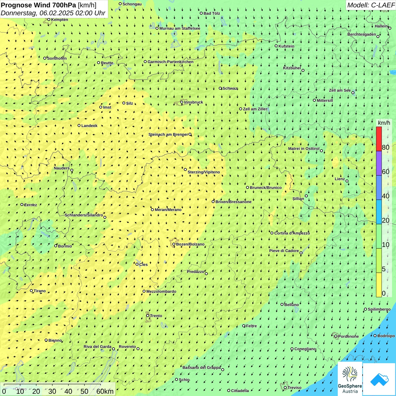Select the purple 60–80 km/h legend color
Screen dimensions: 396x396
click(x=379, y=163)
